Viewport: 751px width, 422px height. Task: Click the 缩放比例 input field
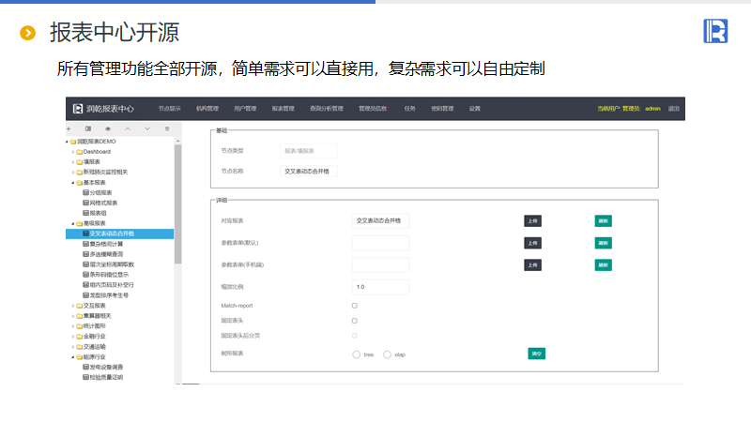click(x=380, y=286)
